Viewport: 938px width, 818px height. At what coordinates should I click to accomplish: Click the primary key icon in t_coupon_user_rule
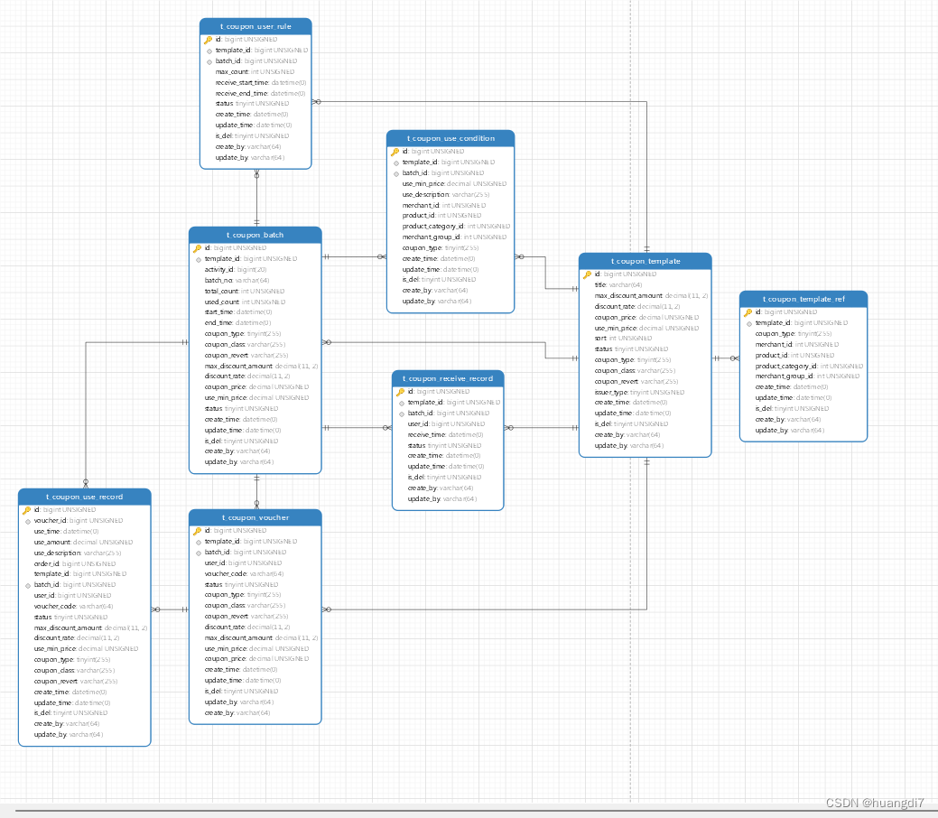coord(209,40)
